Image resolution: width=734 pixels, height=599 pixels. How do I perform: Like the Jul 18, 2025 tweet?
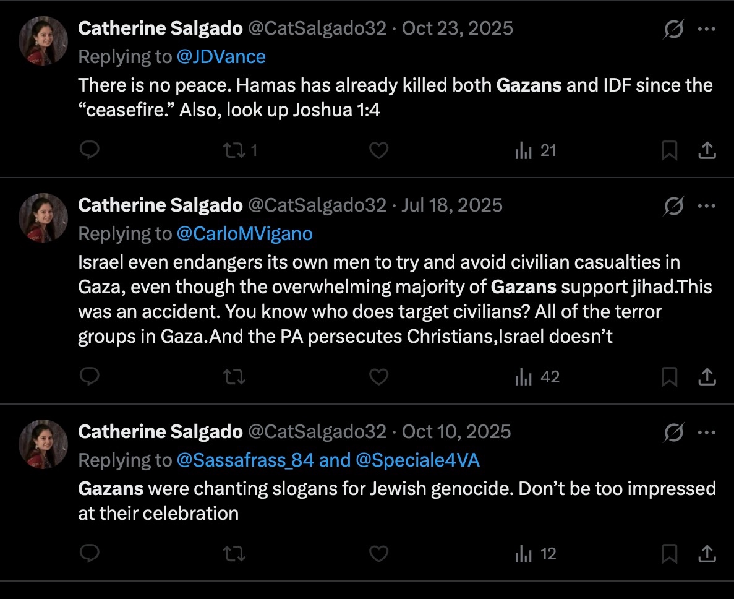[x=378, y=377]
